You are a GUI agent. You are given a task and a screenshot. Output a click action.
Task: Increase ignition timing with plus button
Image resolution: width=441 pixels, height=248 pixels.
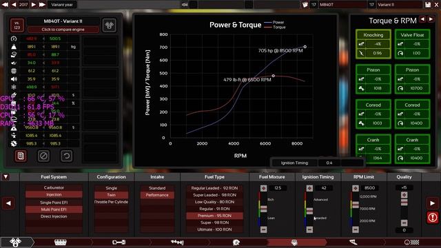tap(309, 188)
